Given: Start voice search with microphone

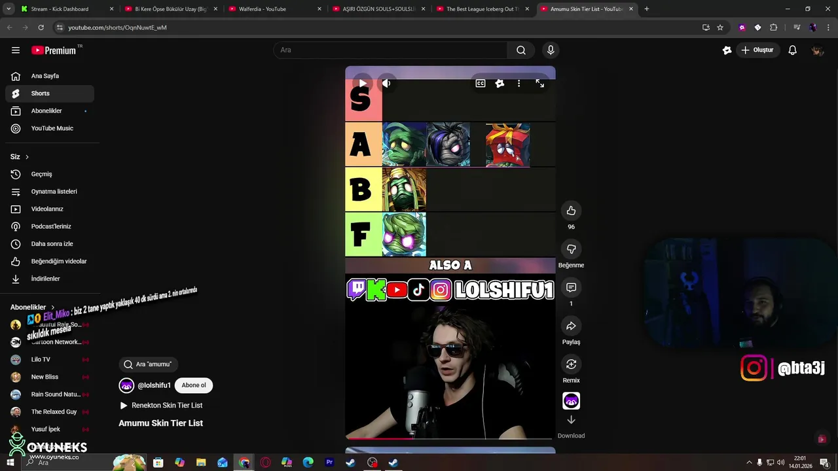Looking at the screenshot, I should point(551,50).
